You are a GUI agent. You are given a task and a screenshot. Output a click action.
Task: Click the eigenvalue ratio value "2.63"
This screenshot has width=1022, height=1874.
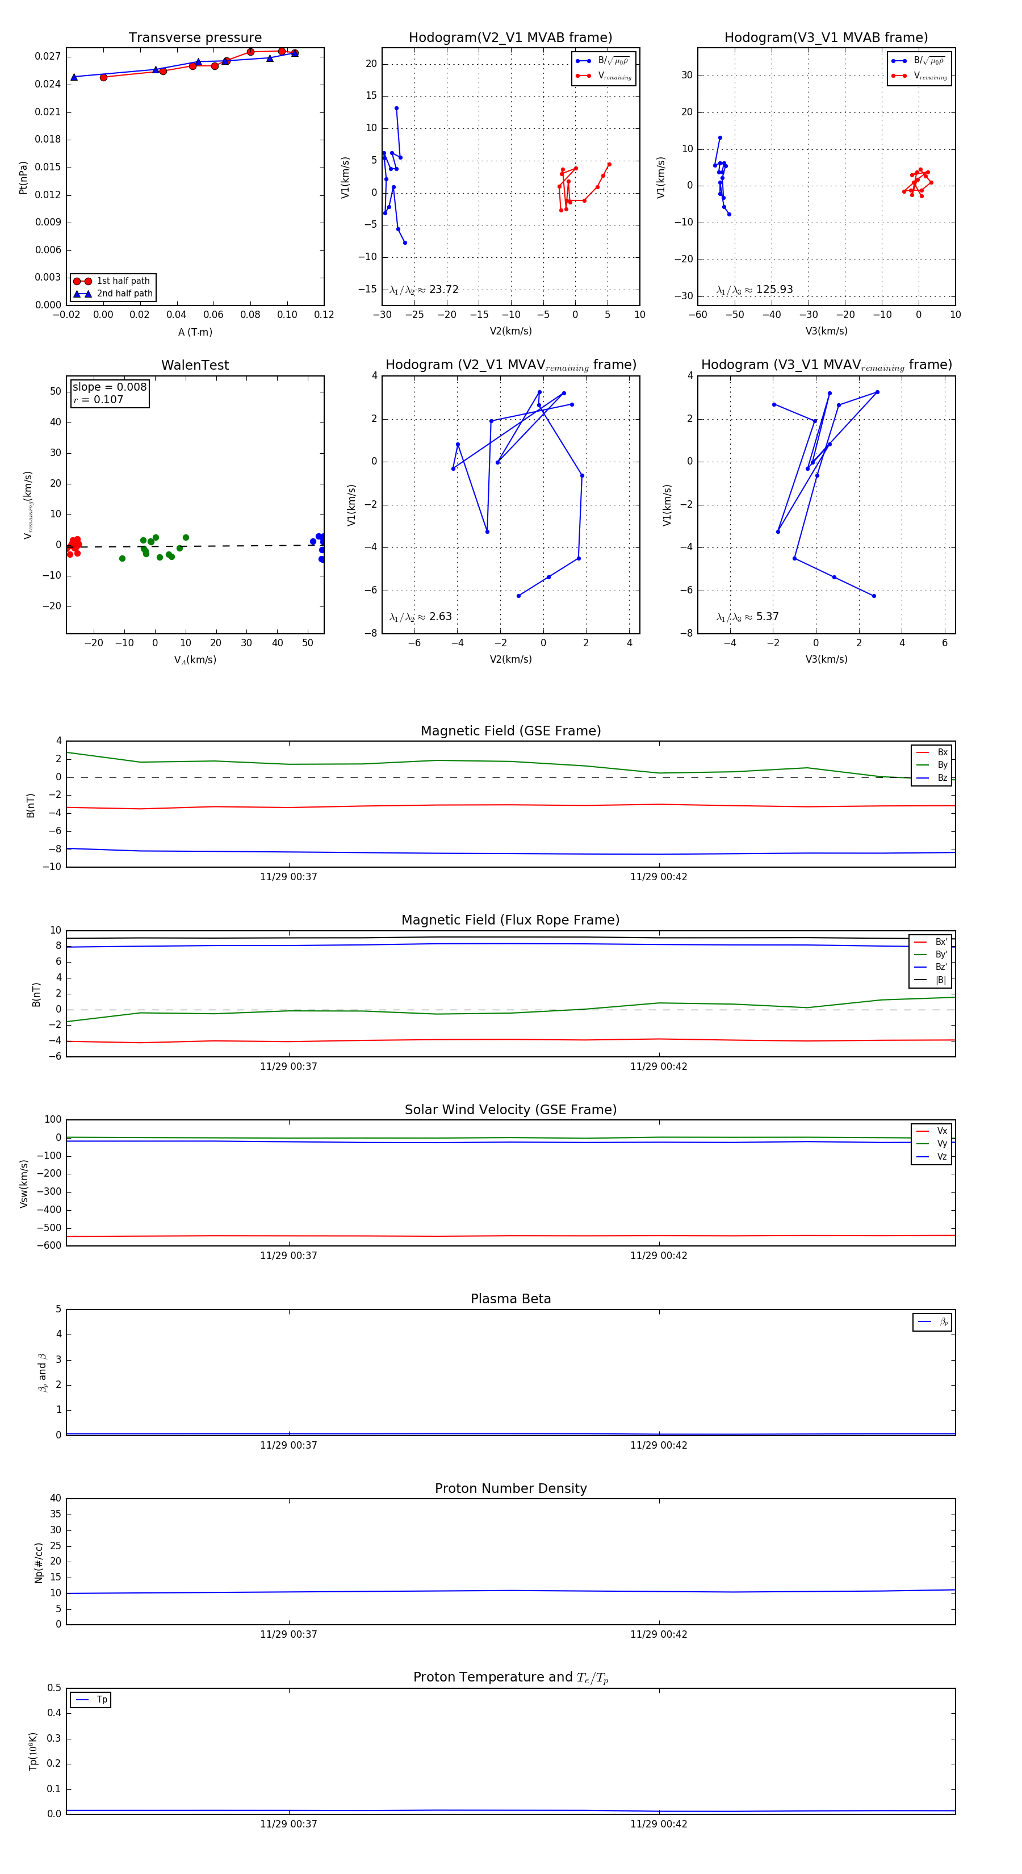[440, 617]
